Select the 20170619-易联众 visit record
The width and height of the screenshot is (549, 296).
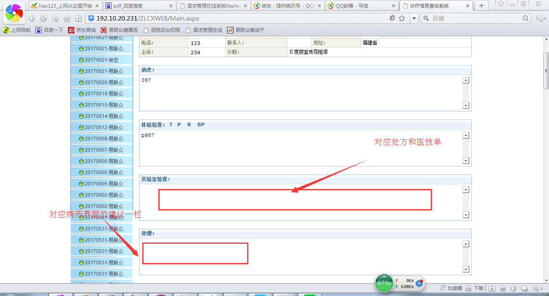tap(102, 94)
